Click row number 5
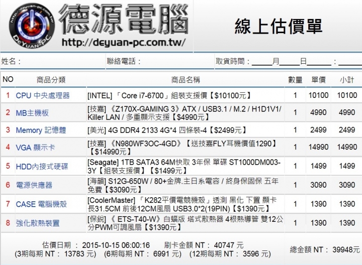 click(8, 166)
